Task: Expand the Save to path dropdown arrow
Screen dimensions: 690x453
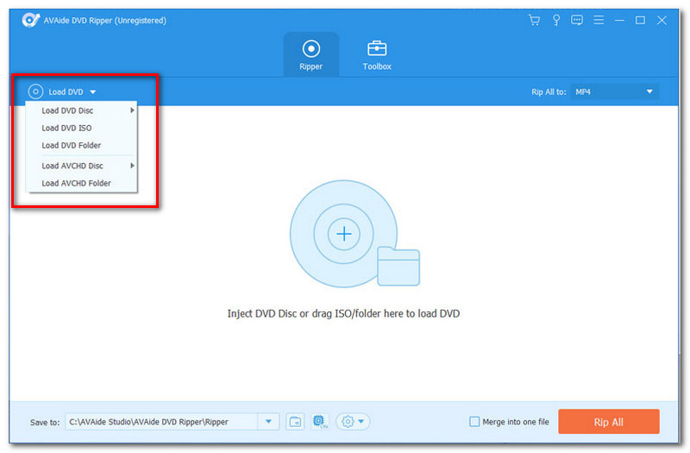Action: [268, 422]
